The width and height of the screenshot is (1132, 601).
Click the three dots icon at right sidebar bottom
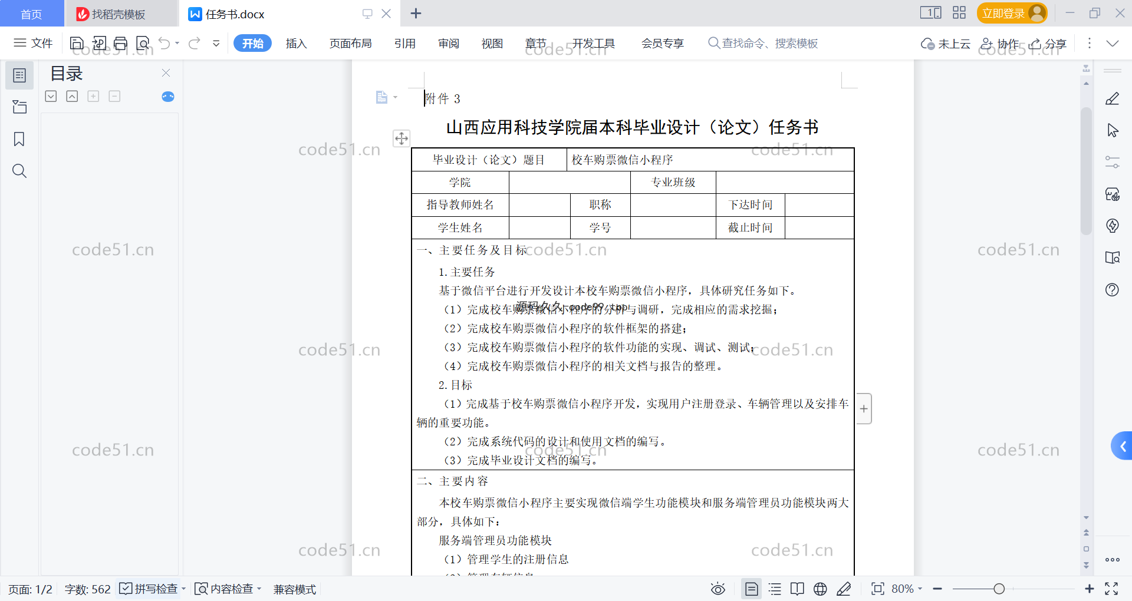point(1113,560)
